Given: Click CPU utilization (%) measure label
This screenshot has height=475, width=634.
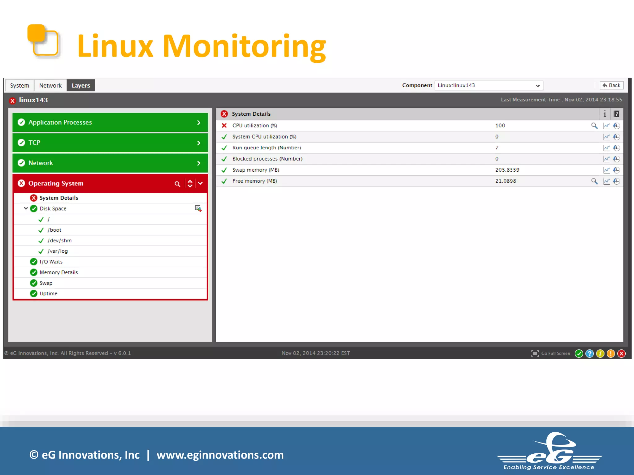Looking at the screenshot, I should [x=255, y=126].
